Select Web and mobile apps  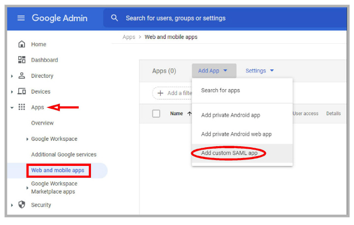pos(58,170)
